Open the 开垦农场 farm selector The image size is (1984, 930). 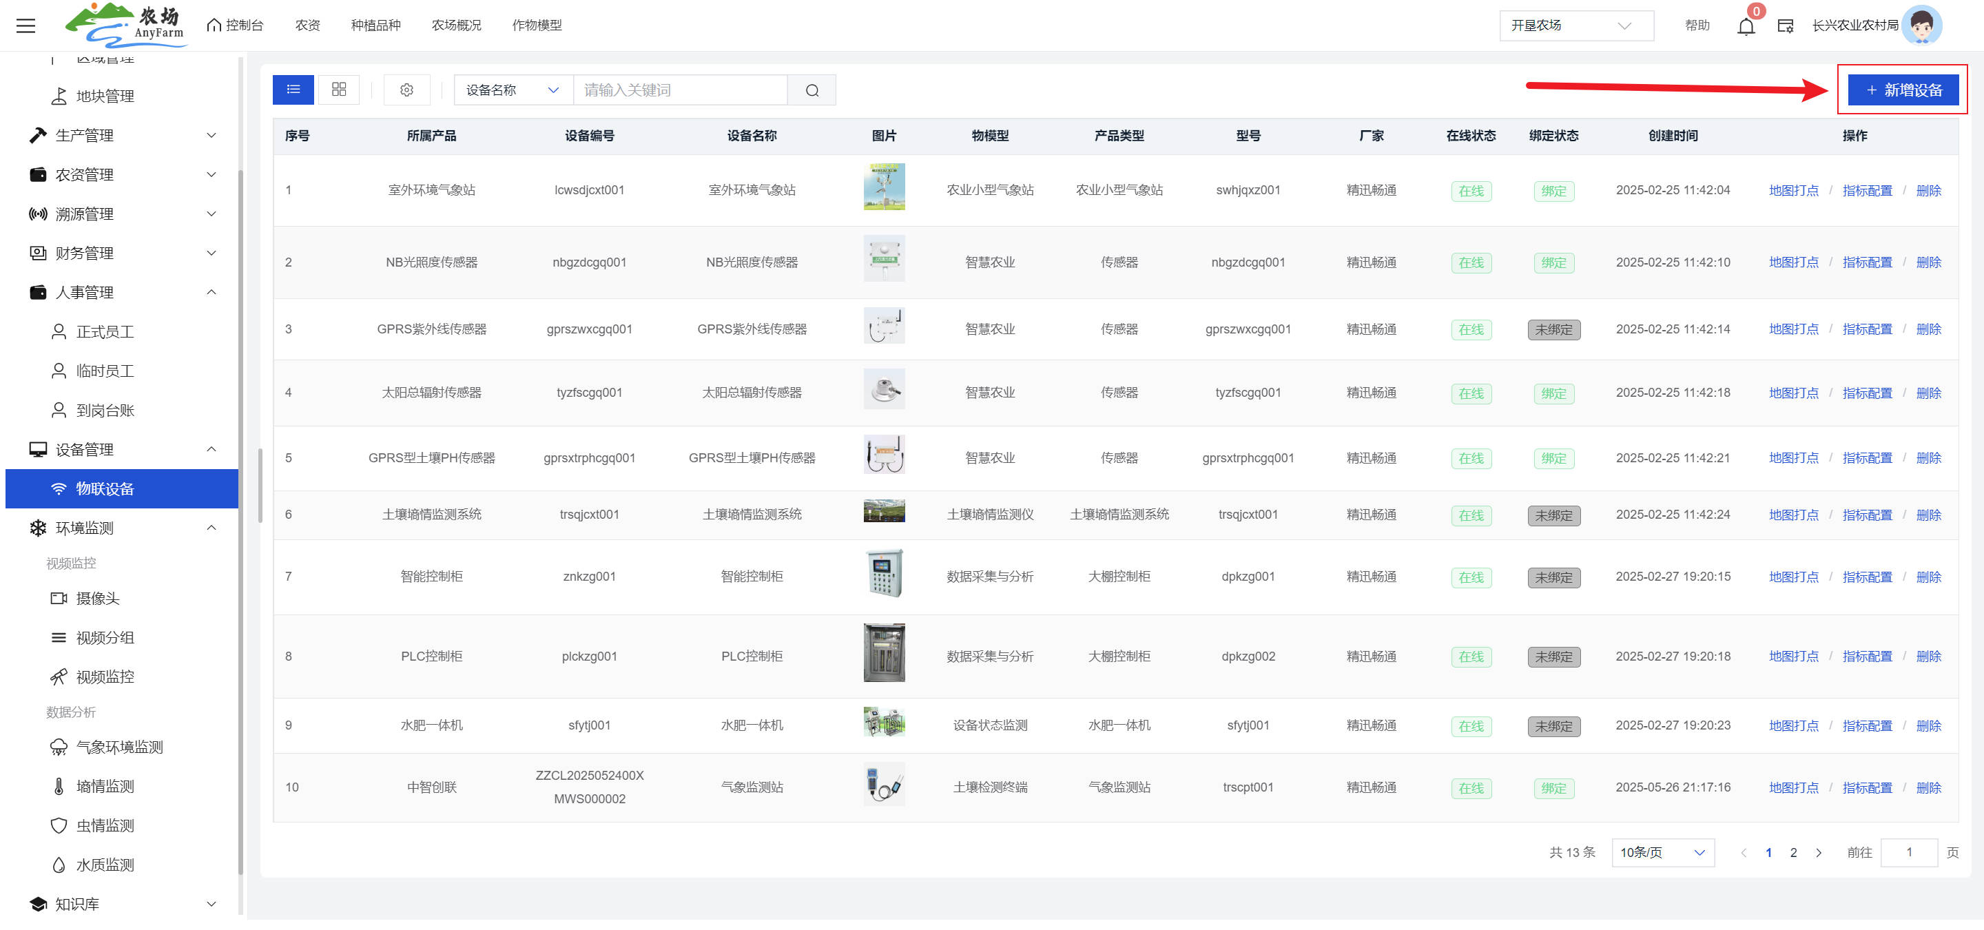(x=1575, y=25)
